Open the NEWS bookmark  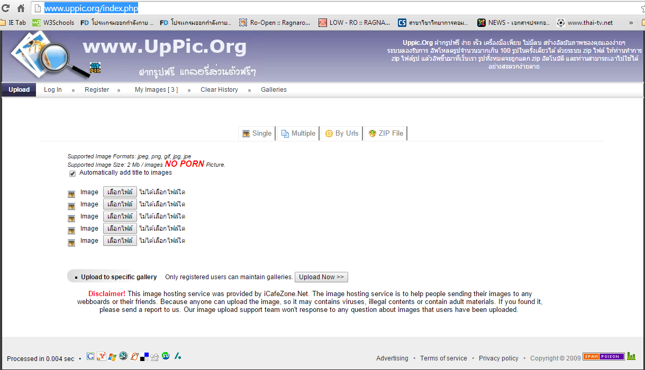(514, 23)
